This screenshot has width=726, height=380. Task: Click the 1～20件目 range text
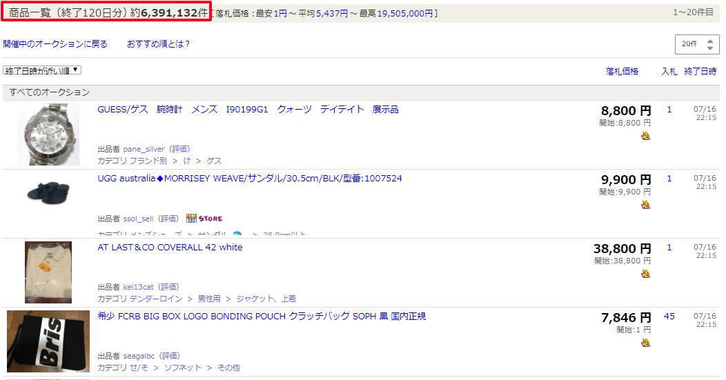pyautogui.click(x=693, y=12)
